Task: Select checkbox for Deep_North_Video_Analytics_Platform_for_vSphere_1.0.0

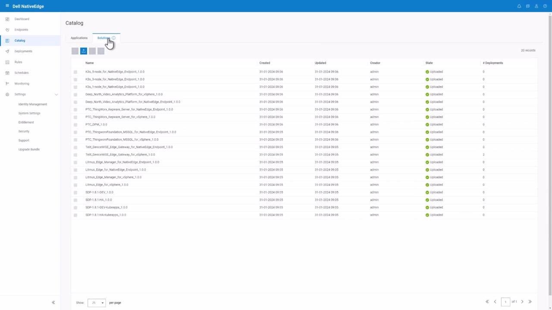Action: pyautogui.click(x=75, y=95)
